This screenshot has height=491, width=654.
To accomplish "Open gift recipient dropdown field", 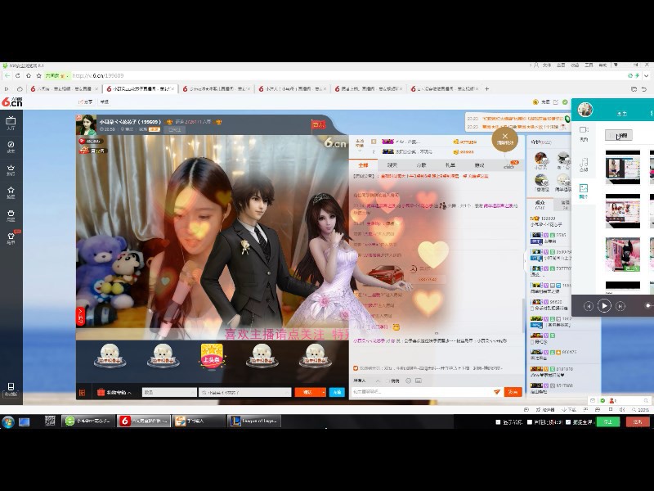I will pyautogui.click(x=244, y=393).
